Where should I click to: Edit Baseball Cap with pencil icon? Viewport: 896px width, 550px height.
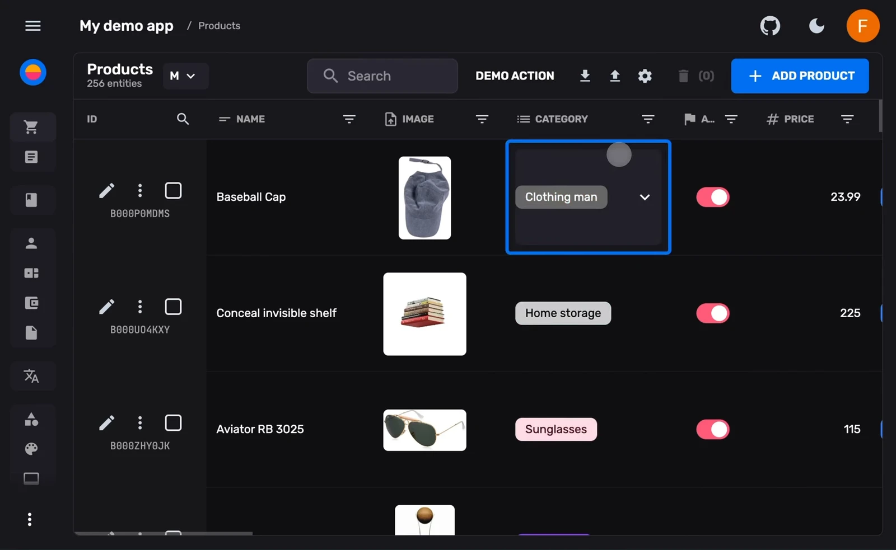click(106, 191)
